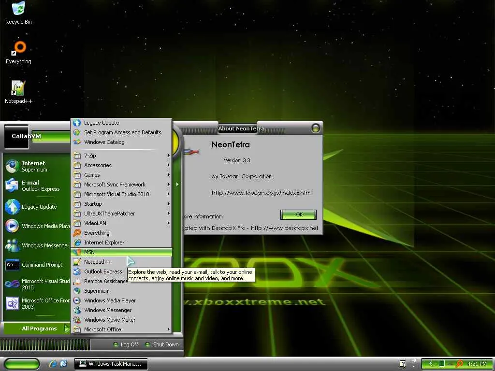Click the Legacy Update icon in pinned list
The height and width of the screenshot is (371, 495).
click(x=12, y=207)
